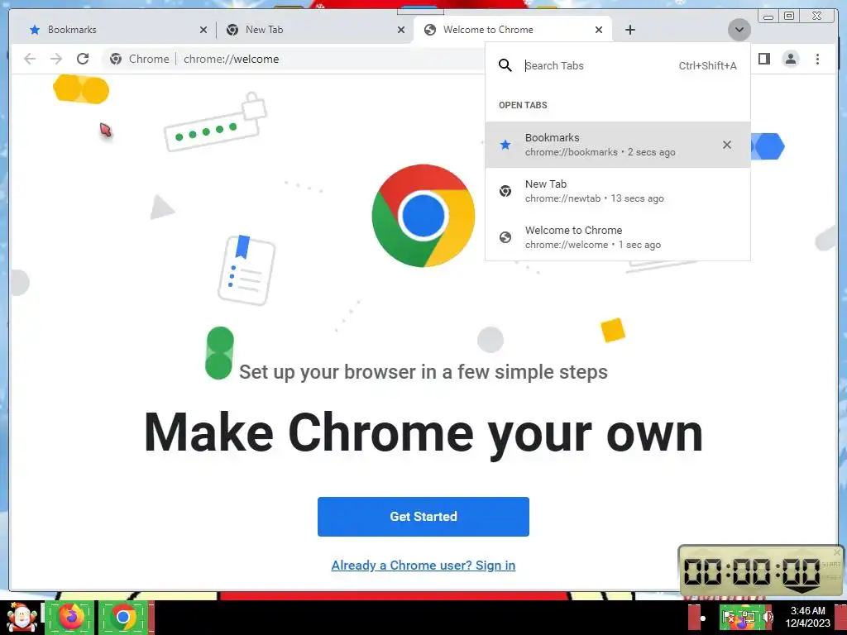The image size is (847, 635).
Task: Click the volume speaker tray icon
Action: coord(768,617)
